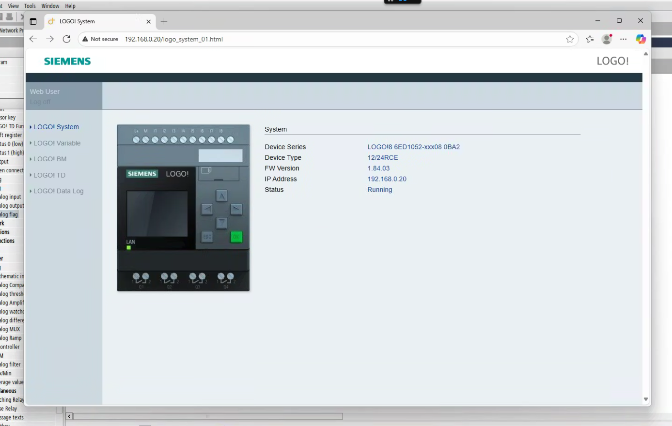Click the Running status value

pyautogui.click(x=380, y=189)
